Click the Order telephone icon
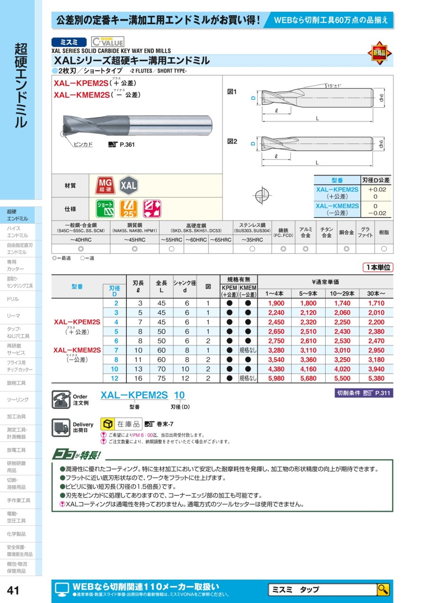Viewport: 426px width, 603px height. [61, 399]
